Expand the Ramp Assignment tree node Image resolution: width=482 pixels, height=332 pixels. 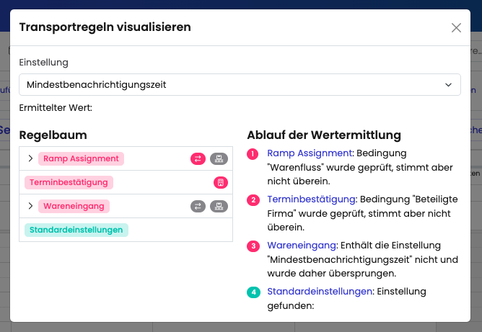point(30,158)
